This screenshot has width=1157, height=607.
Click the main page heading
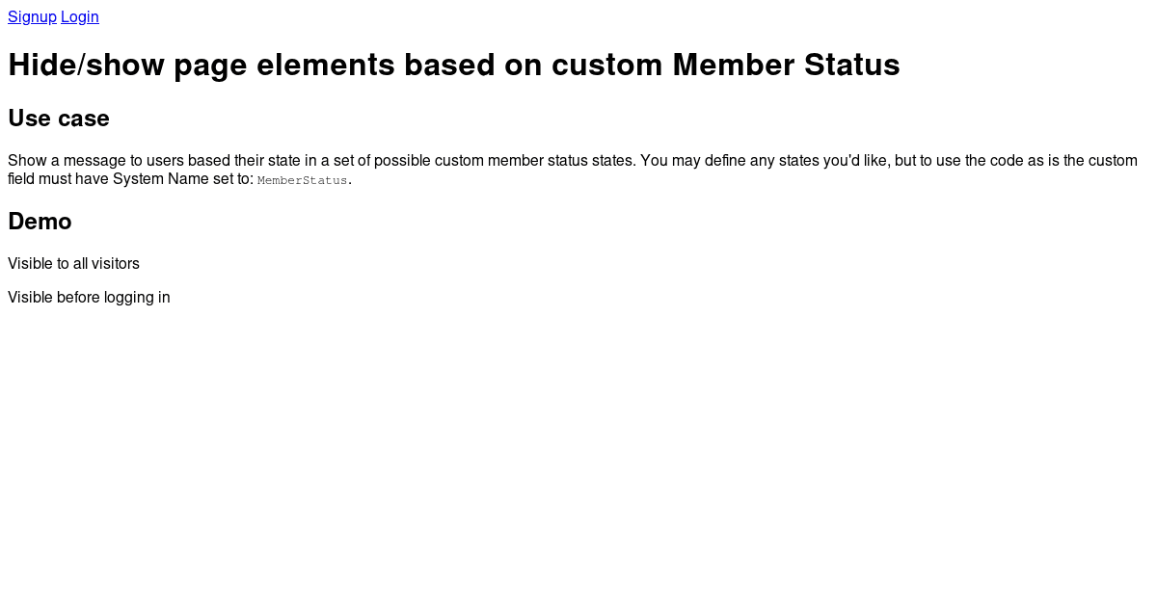[x=453, y=65]
